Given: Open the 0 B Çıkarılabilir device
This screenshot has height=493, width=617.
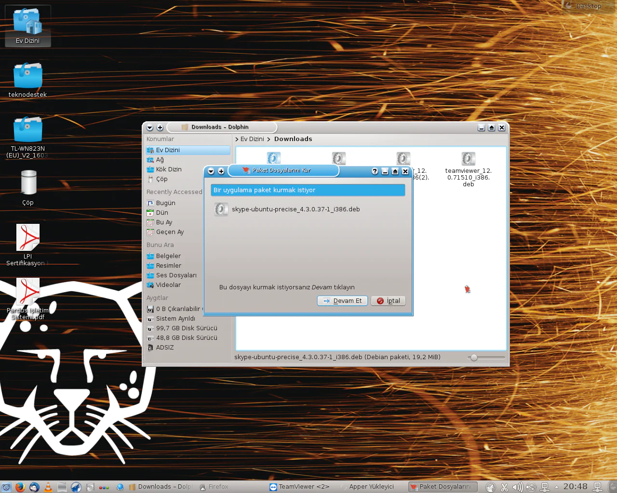Looking at the screenshot, I should [x=174, y=309].
